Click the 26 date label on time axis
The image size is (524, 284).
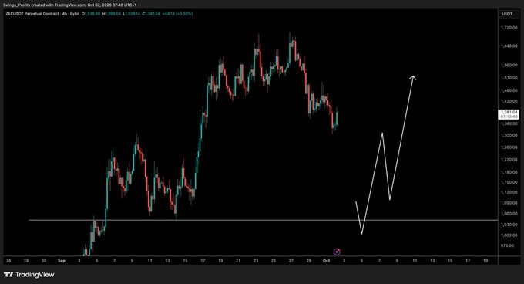[8, 261]
